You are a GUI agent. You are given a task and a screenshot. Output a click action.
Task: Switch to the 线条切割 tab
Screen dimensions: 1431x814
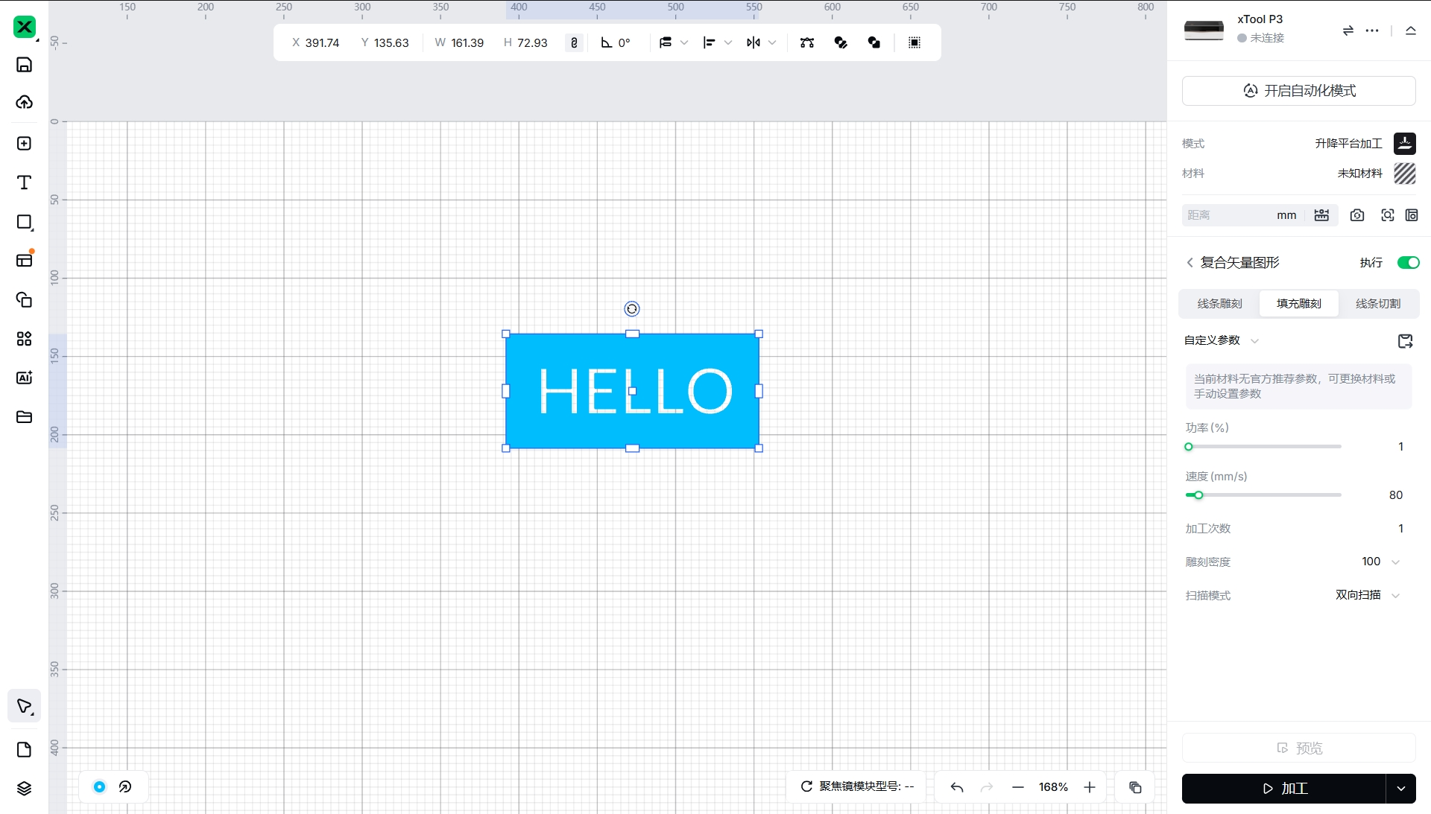[1377, 304]
